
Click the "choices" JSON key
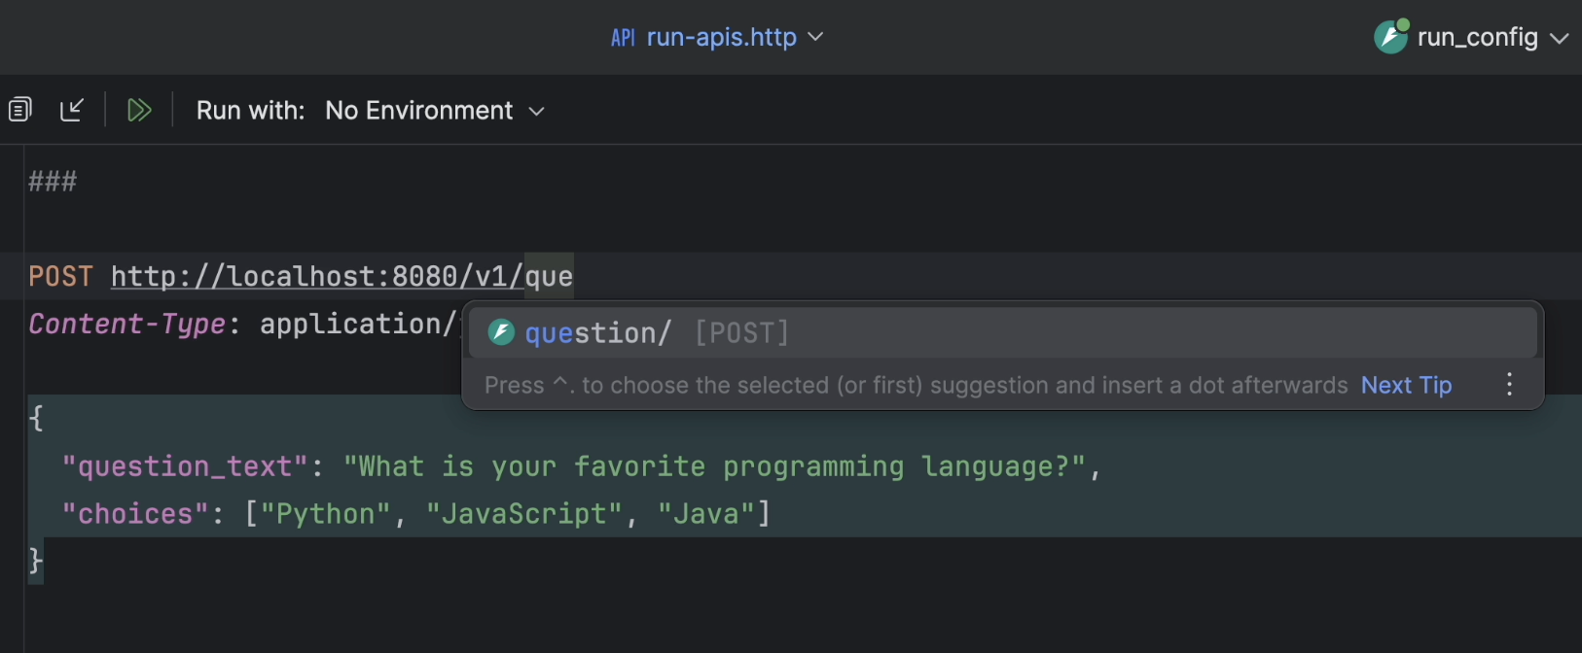[x=135, y=513]
